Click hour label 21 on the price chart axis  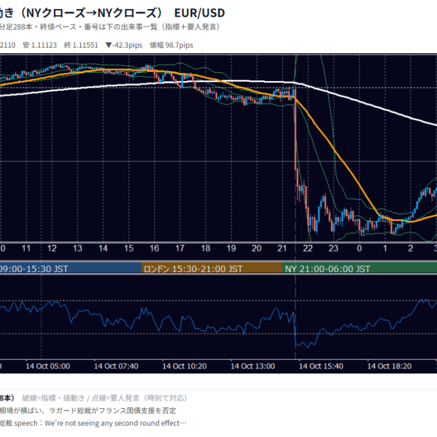pos(282,248)
